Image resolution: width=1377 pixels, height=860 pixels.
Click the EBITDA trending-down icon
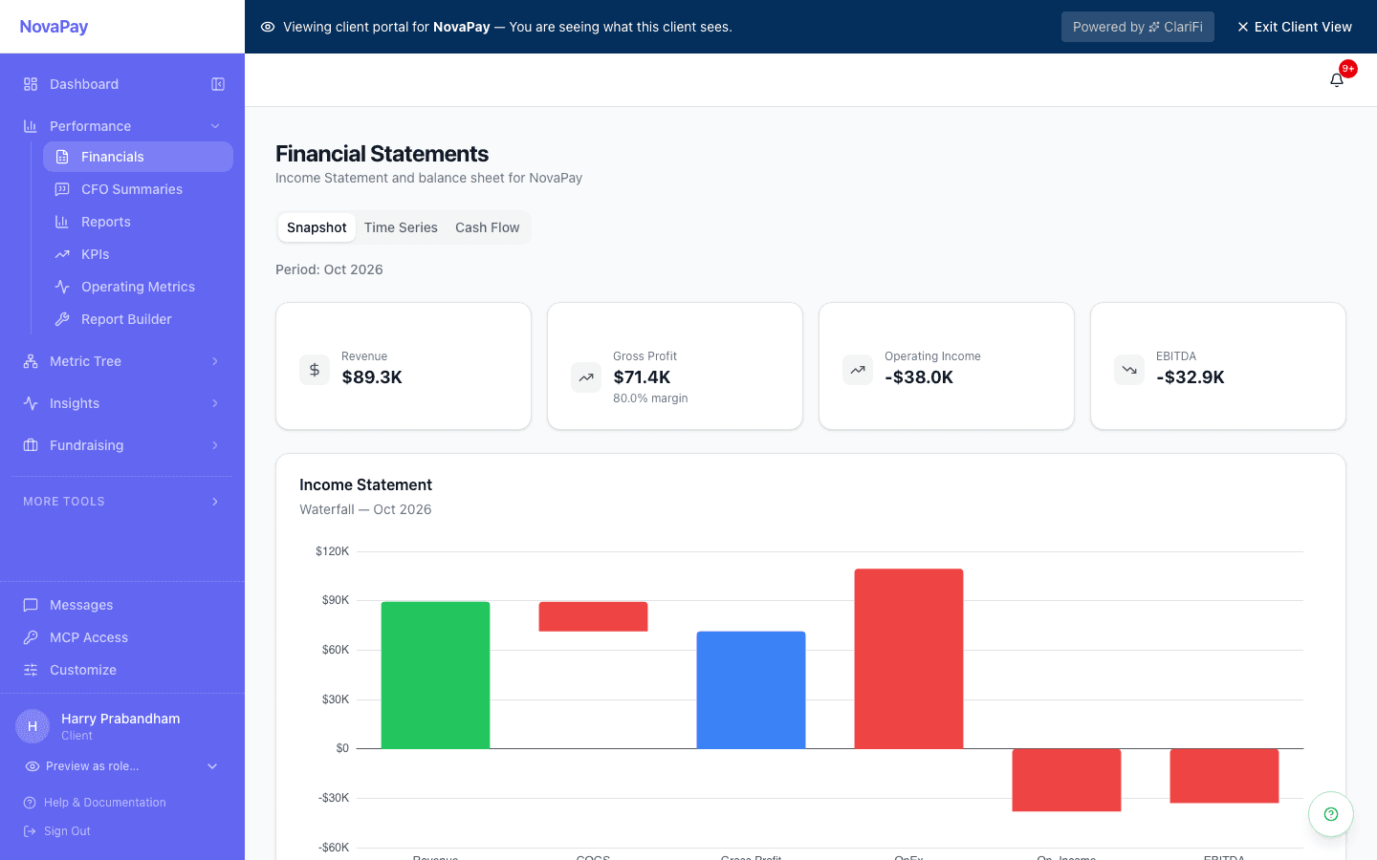click(1129, 370)
